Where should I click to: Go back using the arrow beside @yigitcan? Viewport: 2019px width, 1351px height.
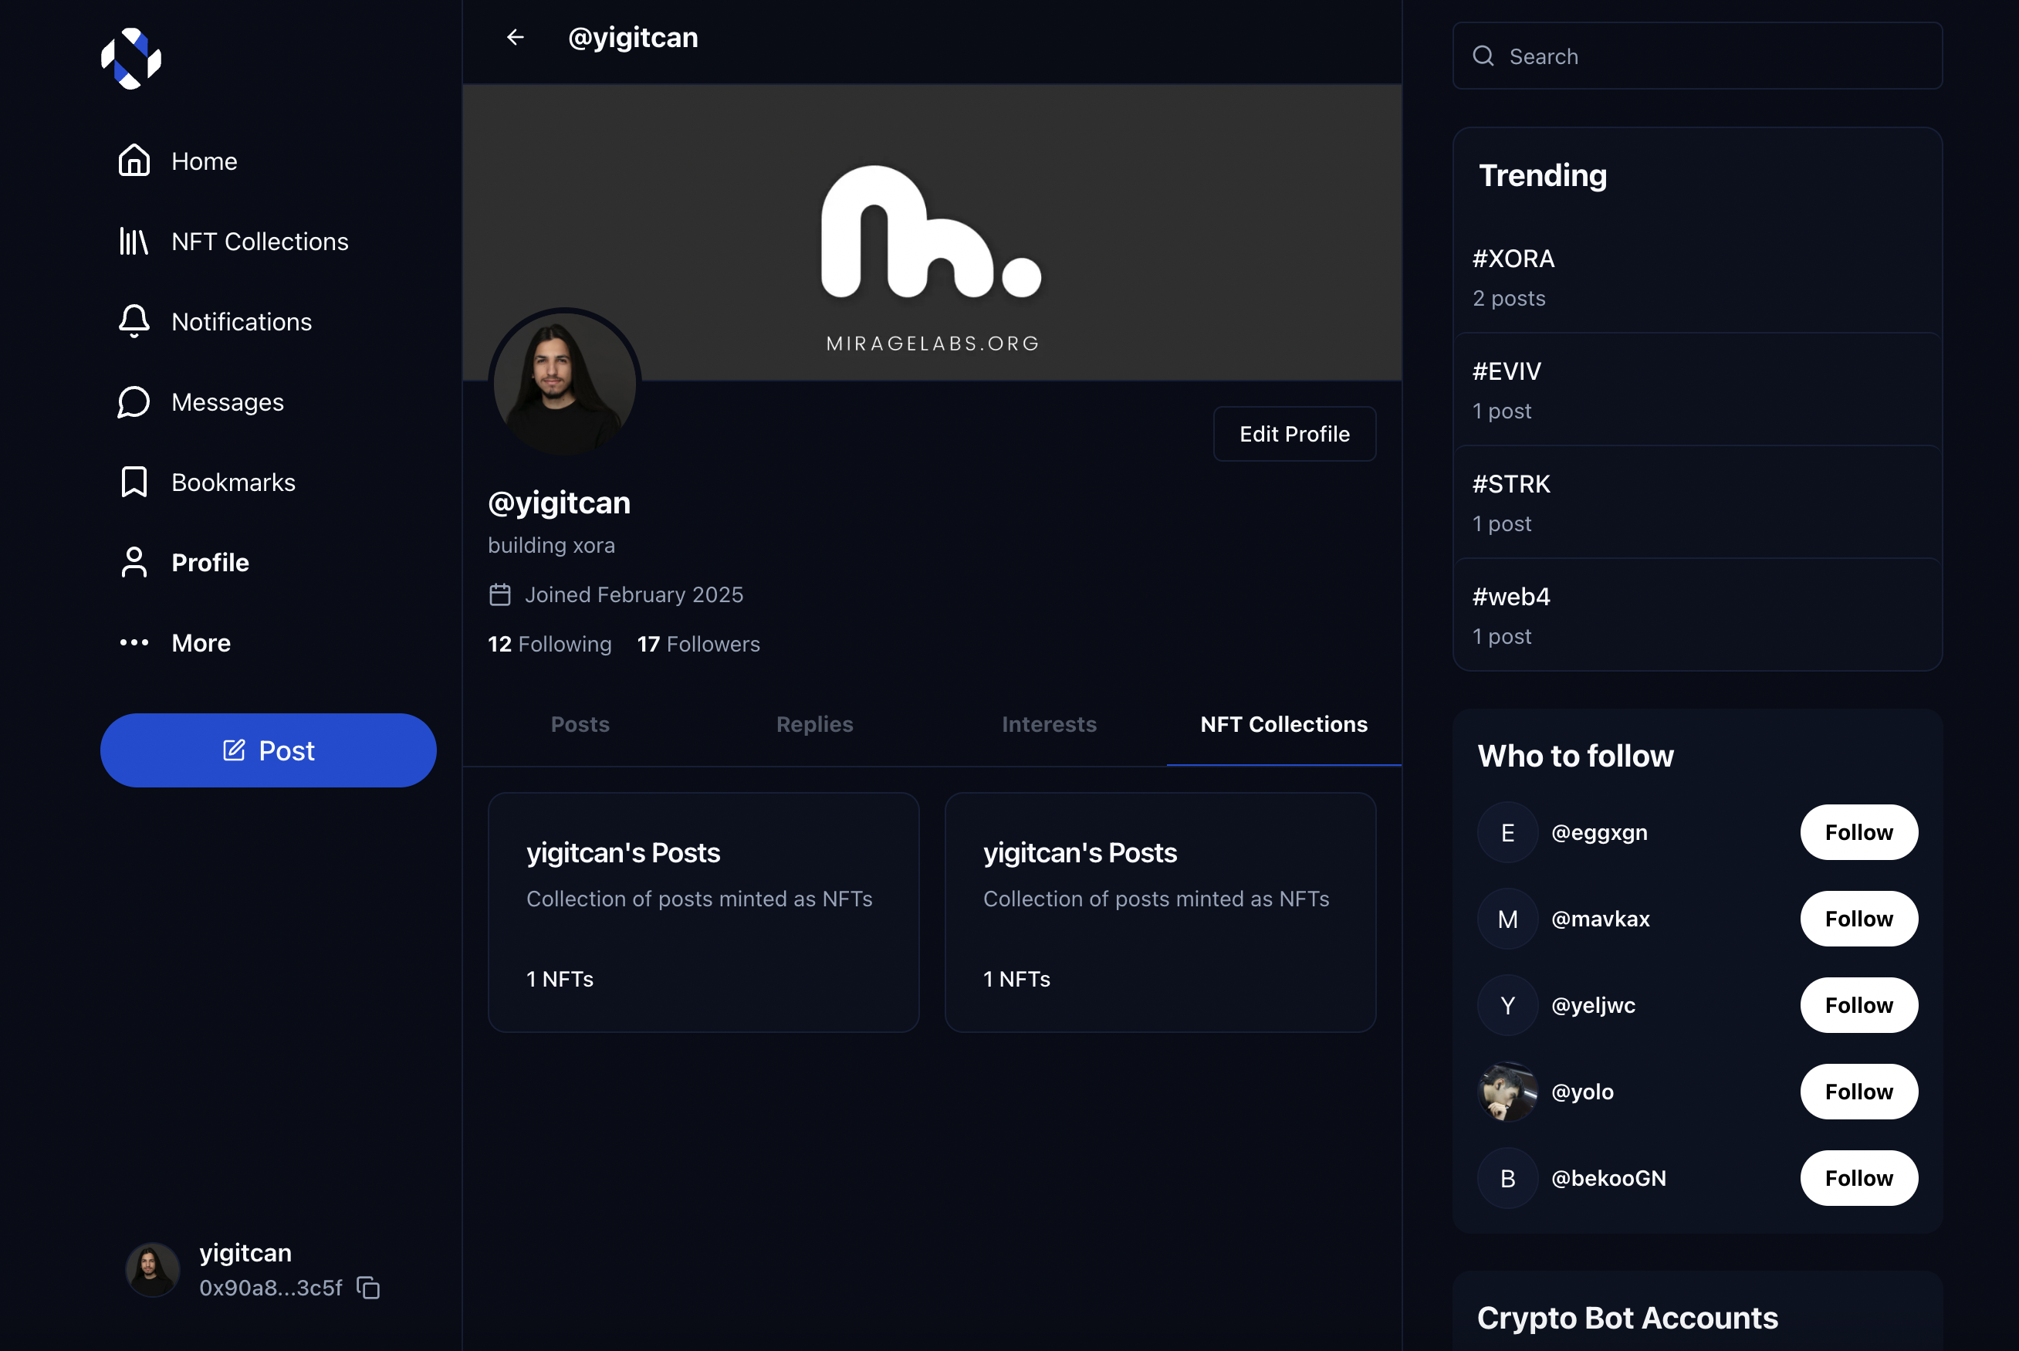[x=515, y=37]
